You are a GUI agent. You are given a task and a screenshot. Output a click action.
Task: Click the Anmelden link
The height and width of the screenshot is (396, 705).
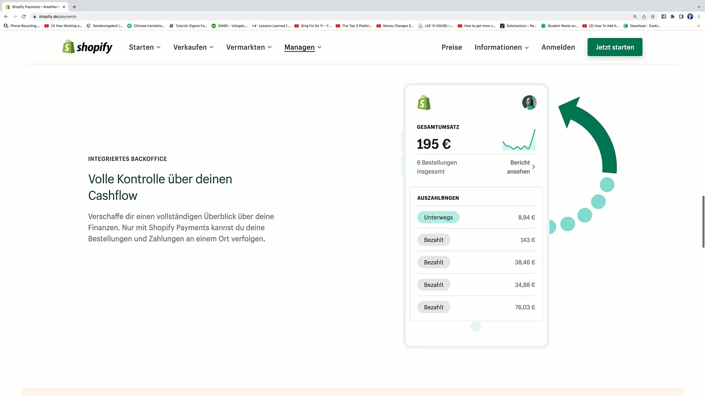[558, 47]
